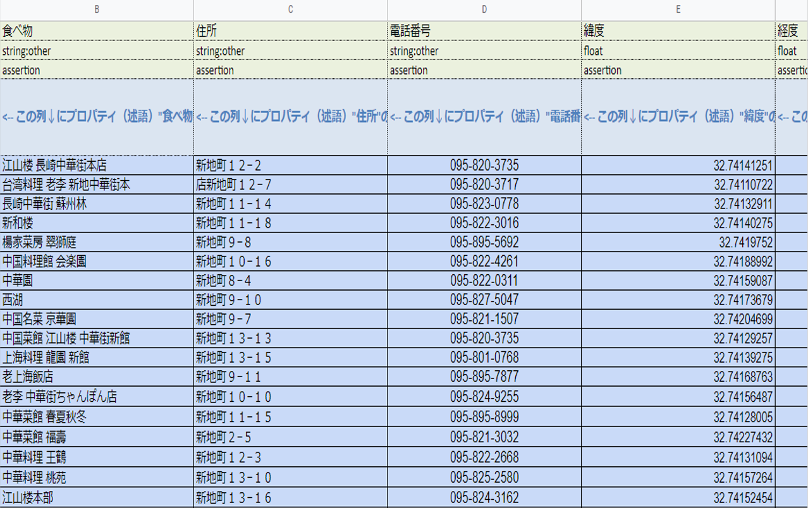Select cell 中華料理 王鶴
808x508 pixels.
[97, 457]
